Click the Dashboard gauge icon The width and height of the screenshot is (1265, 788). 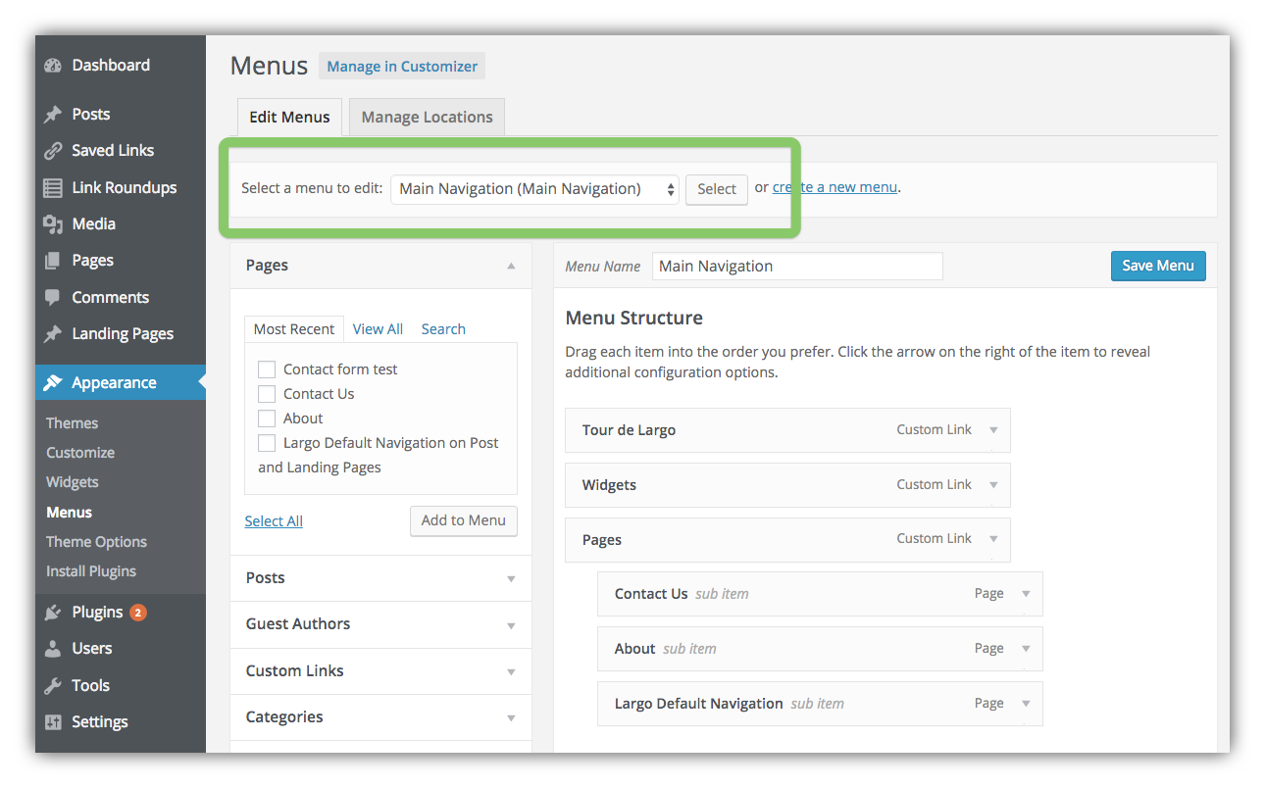click(x=53, y=66)
